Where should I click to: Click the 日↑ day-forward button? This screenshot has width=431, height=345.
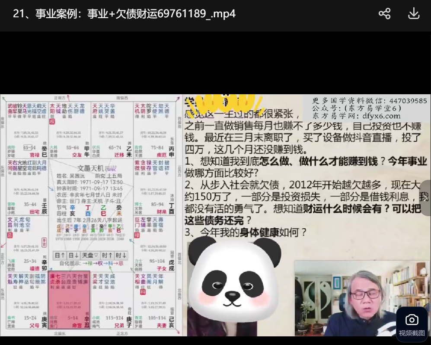pyautogui.click(x=60, y=255)
